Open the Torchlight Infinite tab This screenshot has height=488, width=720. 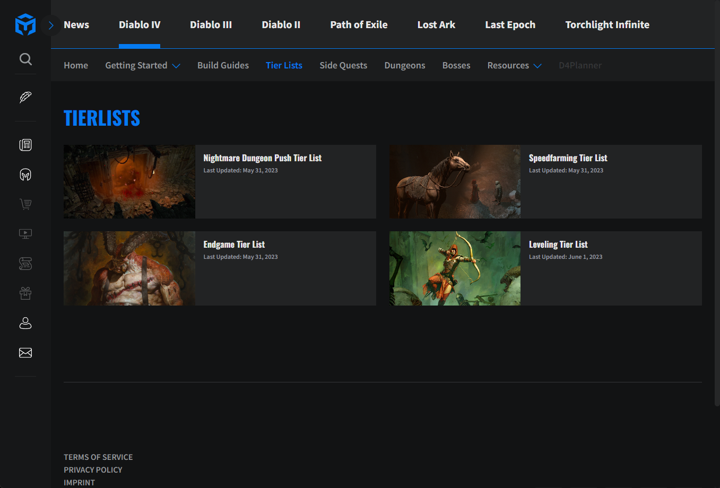point(608,25)
